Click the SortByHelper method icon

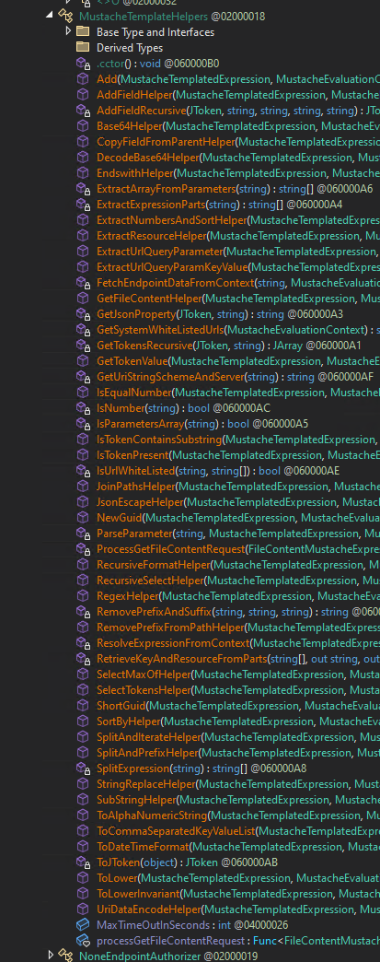(83, 721)
